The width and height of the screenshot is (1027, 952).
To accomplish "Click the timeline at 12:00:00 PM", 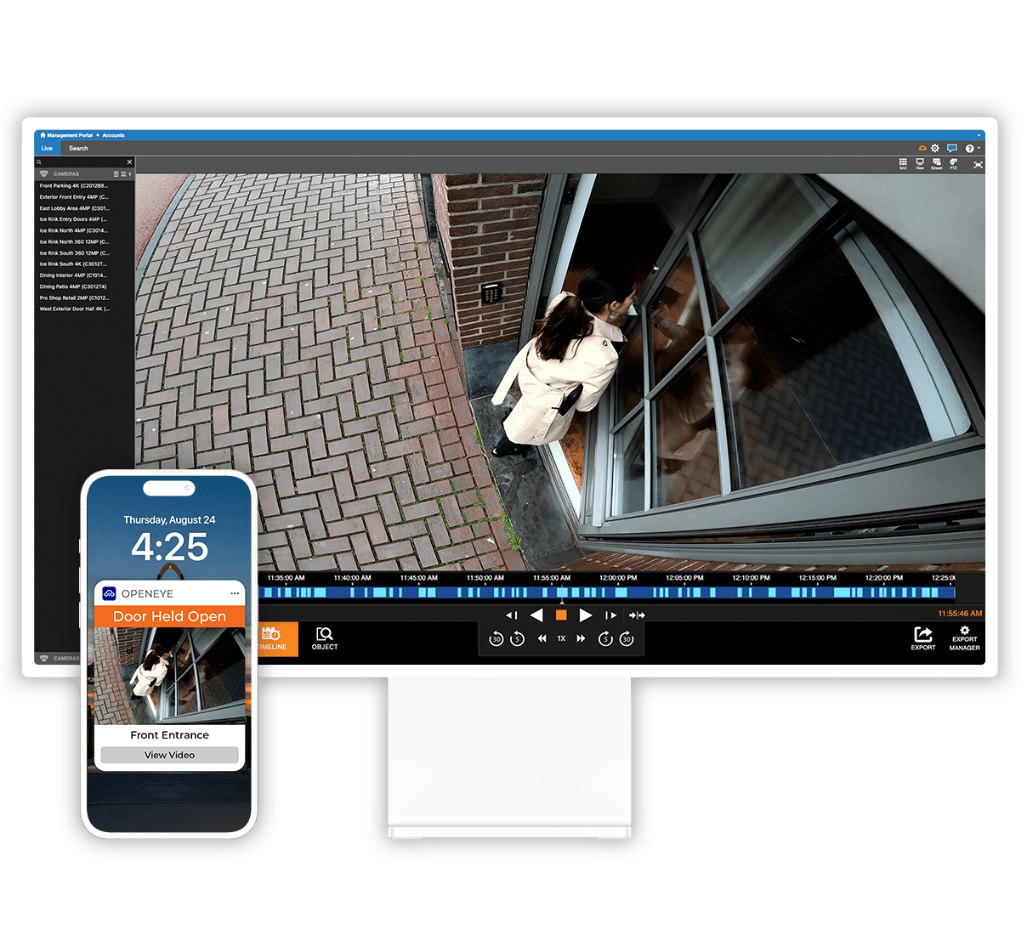I will coord(618,592).
